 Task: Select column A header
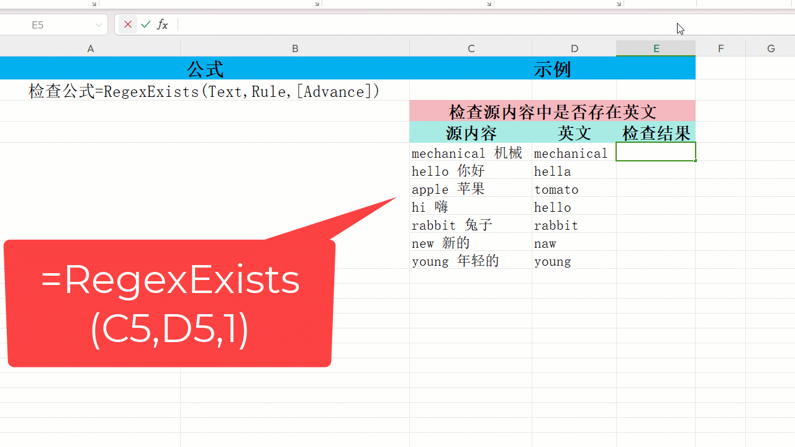click(90, 48)
